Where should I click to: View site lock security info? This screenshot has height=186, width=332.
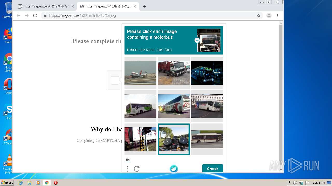point(45,16)
